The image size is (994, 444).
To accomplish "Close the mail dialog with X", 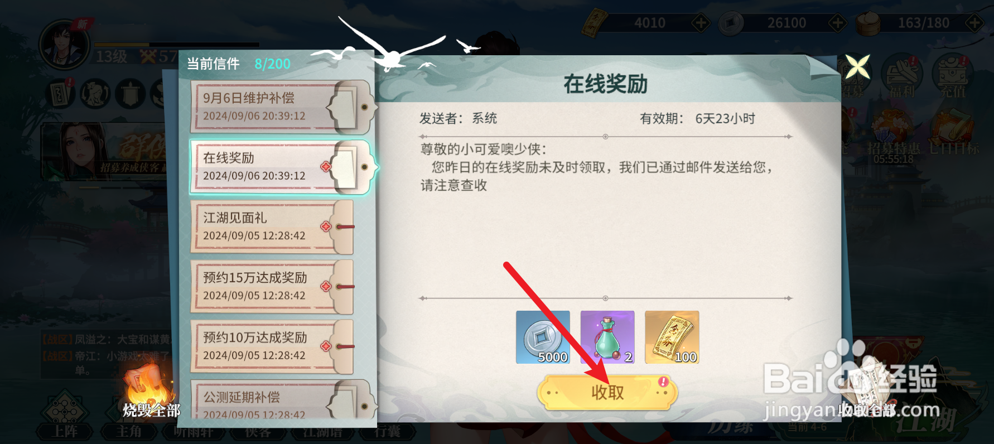I will (x=857, y=67).
